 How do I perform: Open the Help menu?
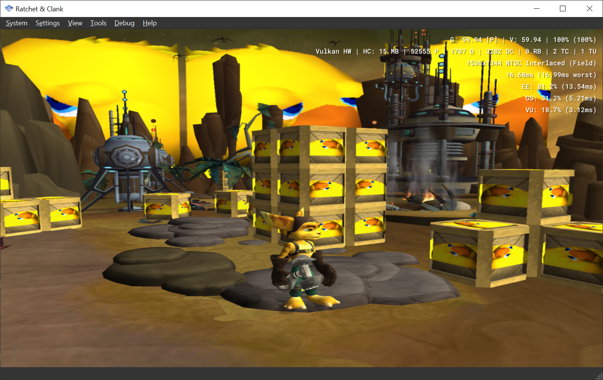coord(150,23)
